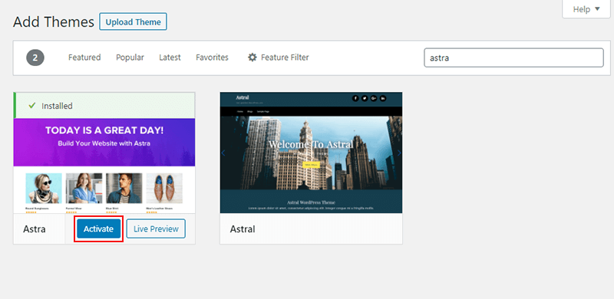
Task: Click the Add Themes page heading
Action: (54, 22)
